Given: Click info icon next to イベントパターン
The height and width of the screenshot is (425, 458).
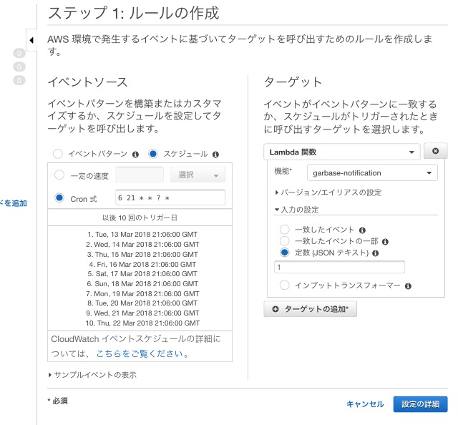Looking at the screenshot, I should pyautogui.click(x=134, y=154).
